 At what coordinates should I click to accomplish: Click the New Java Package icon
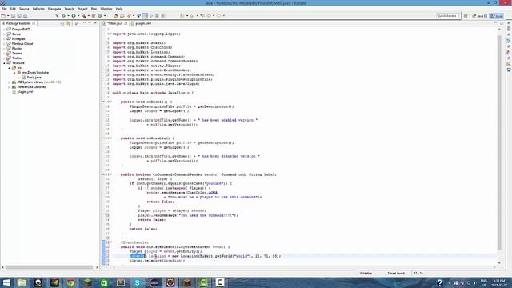point(94,16)
